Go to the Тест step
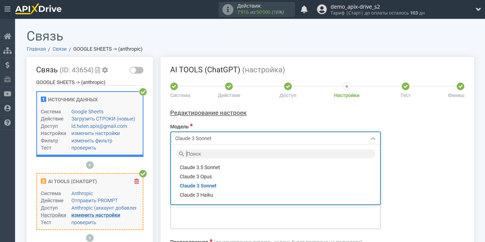This screenshot has width=485, height=242. tap(405, 86)
